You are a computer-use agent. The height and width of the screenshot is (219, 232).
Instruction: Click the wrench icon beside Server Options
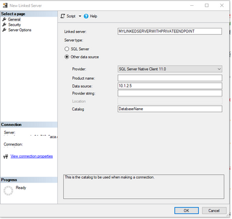4,30
